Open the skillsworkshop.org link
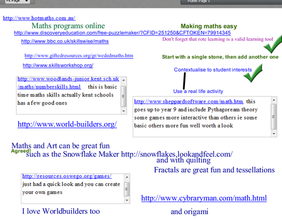282x220 pixels. [58, 65]
